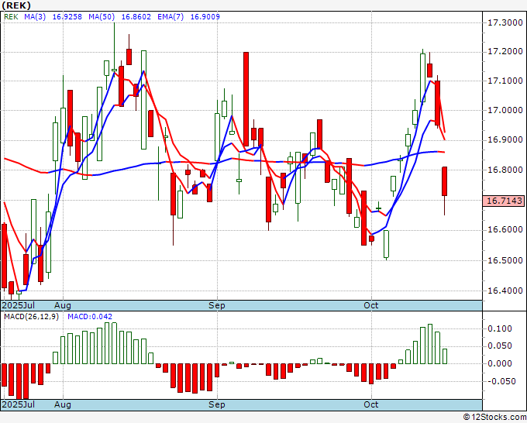Image resolution: width=527 pixels, height=423 pixels.
Task: Click the MACD(26,12,9) indicator label
Action: 31,317
